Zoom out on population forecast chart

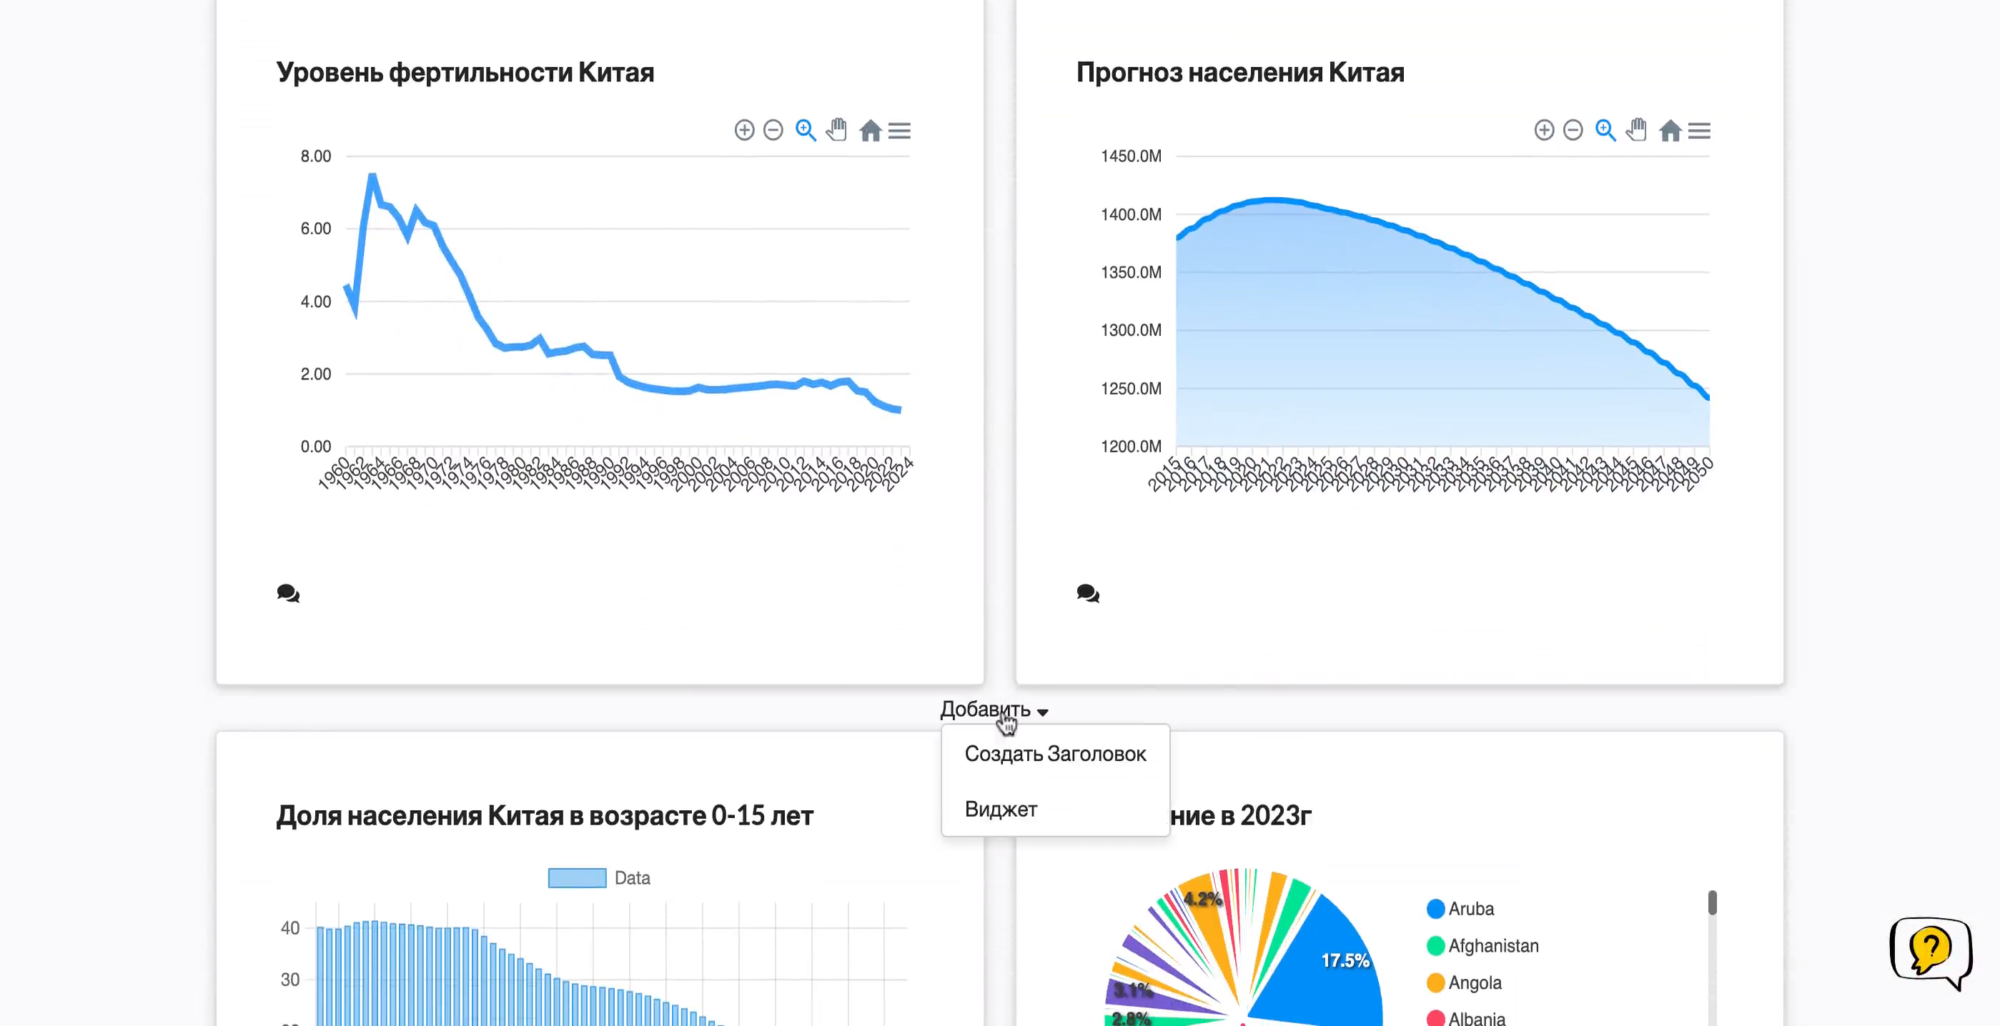coord(1573,130)
